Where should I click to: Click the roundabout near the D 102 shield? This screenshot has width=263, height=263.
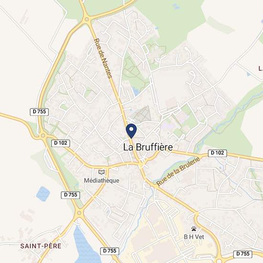[x=43, y=135]
